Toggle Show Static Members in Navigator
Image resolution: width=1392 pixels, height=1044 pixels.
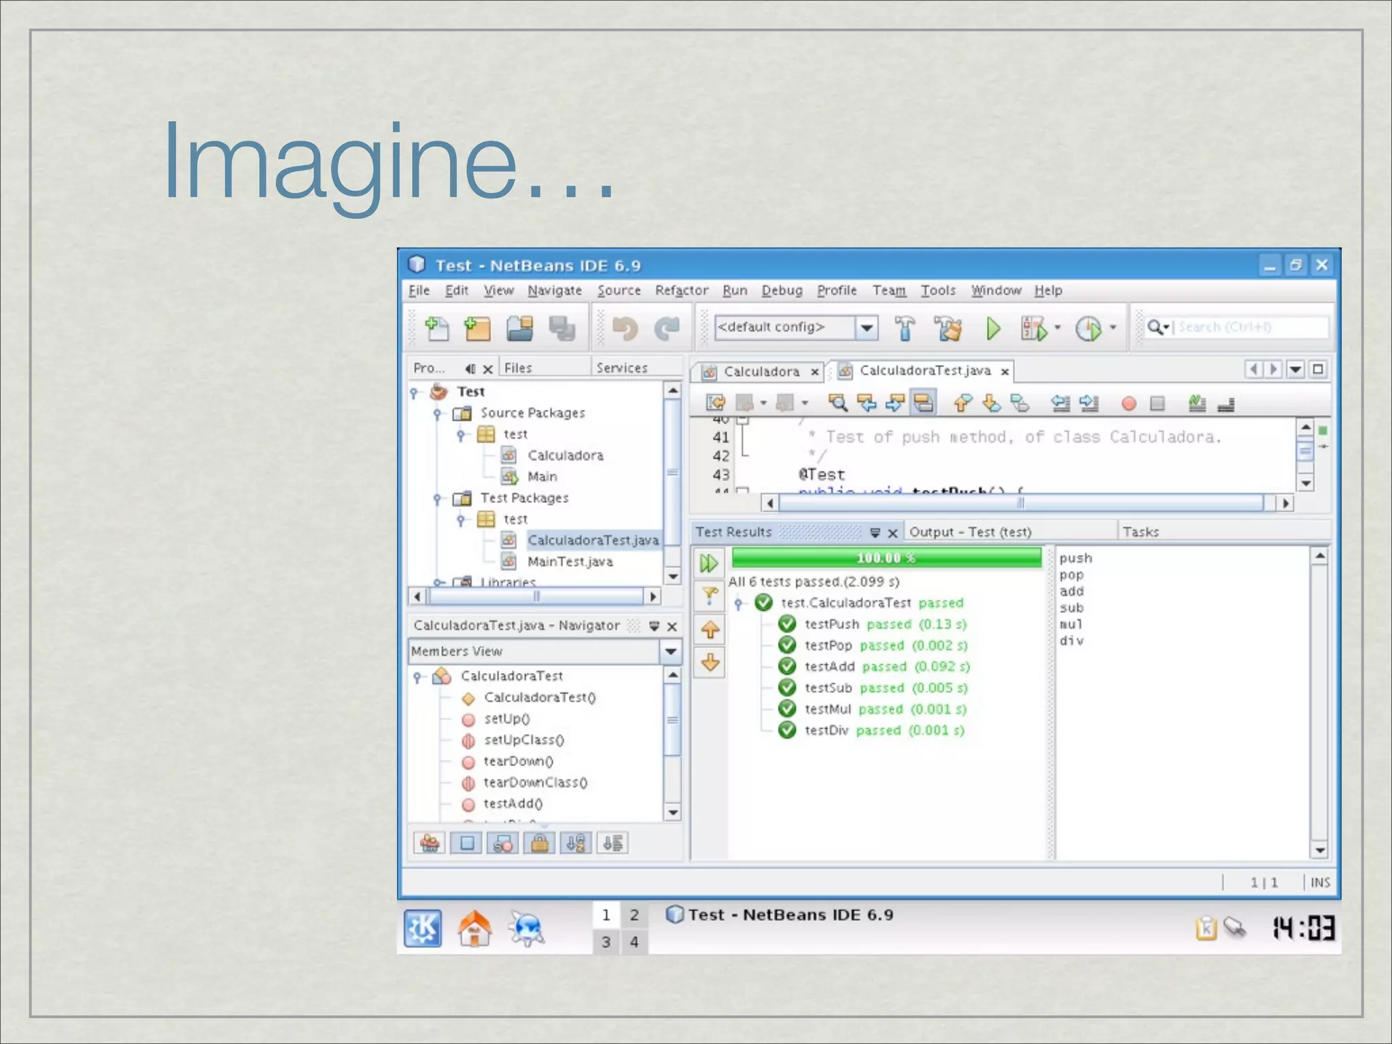[x=503, y=843]
